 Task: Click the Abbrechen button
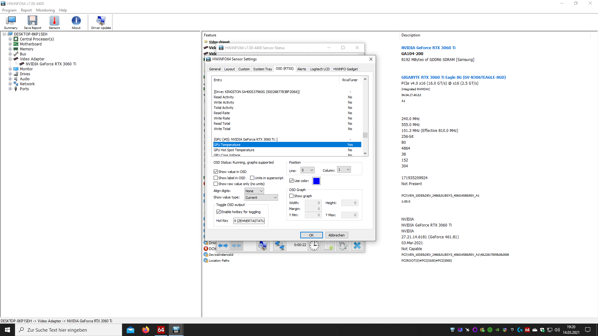tap(336, 235)
